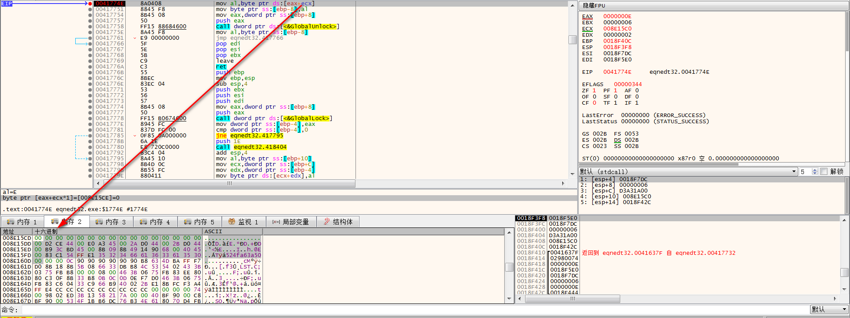850x318 pixels.
Task: Click the stack panel scrollbar up arrow
Action: pyautogui.click(x=845, y=220)
